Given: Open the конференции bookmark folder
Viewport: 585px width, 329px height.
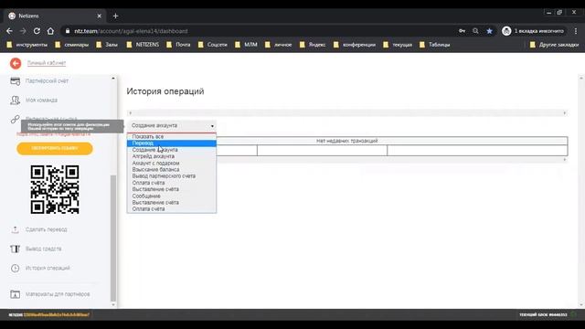Looking at the screenshot, I should tap(355, 45).
